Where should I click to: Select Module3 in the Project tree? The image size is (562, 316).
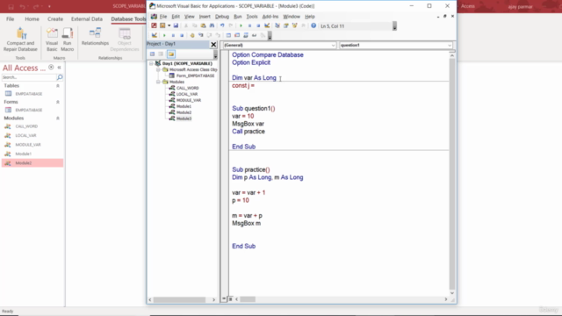pyautogui.click(x=184, y=118)
